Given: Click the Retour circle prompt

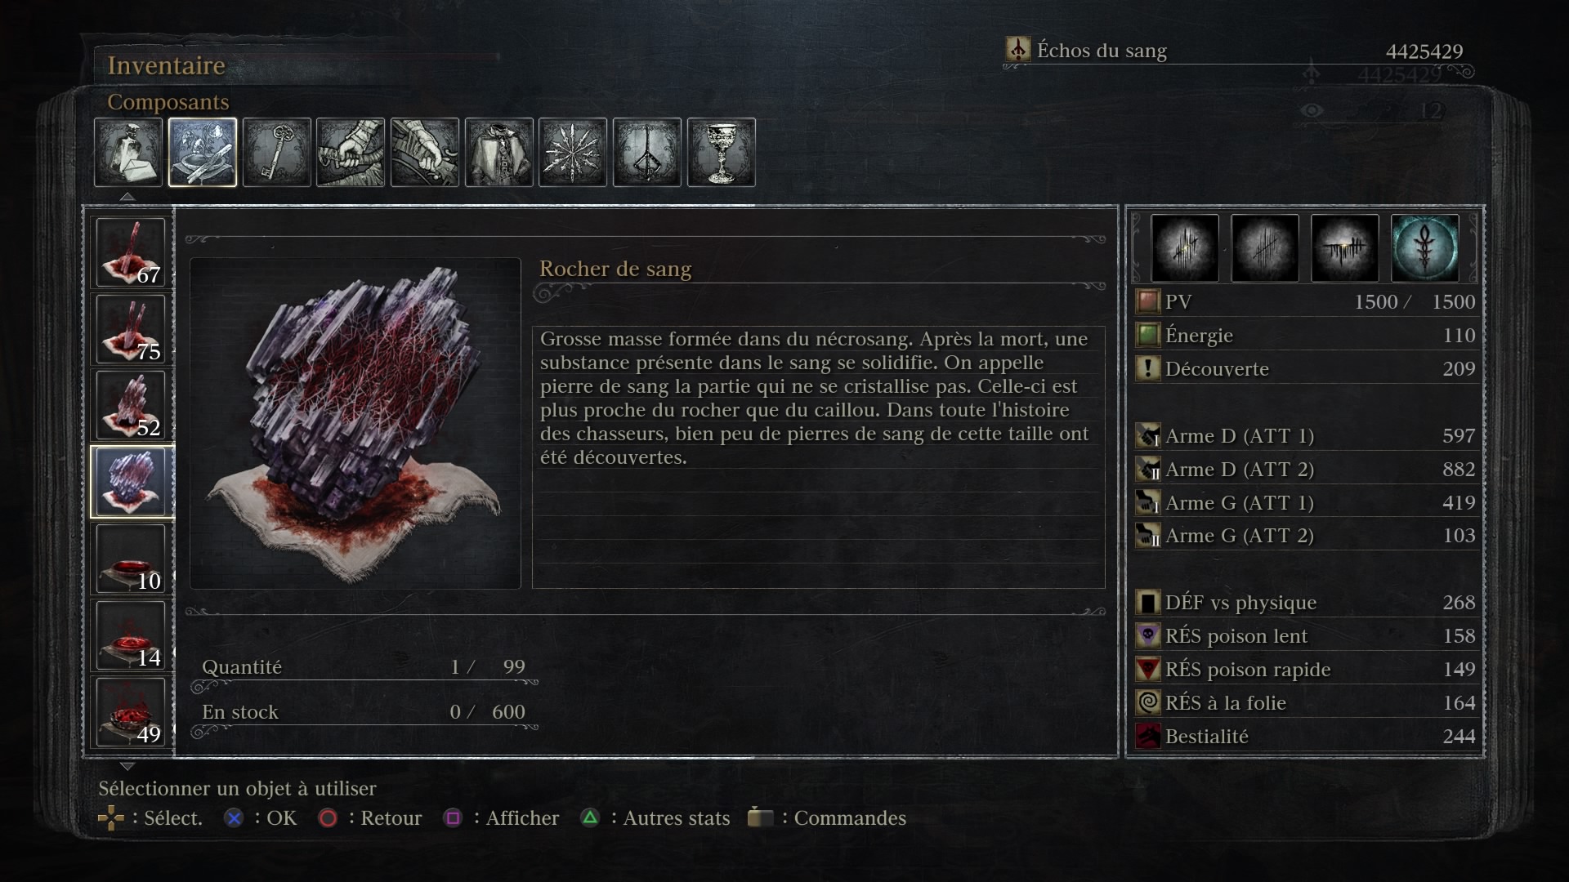Looking at the screenshot, I should [369, 817].
